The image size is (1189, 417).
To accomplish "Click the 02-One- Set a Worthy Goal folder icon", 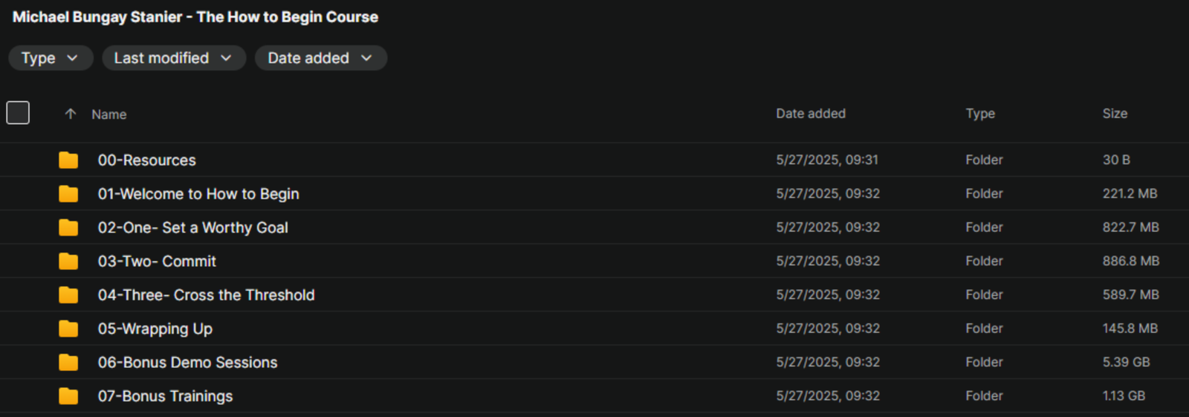I will click(68, 227).
